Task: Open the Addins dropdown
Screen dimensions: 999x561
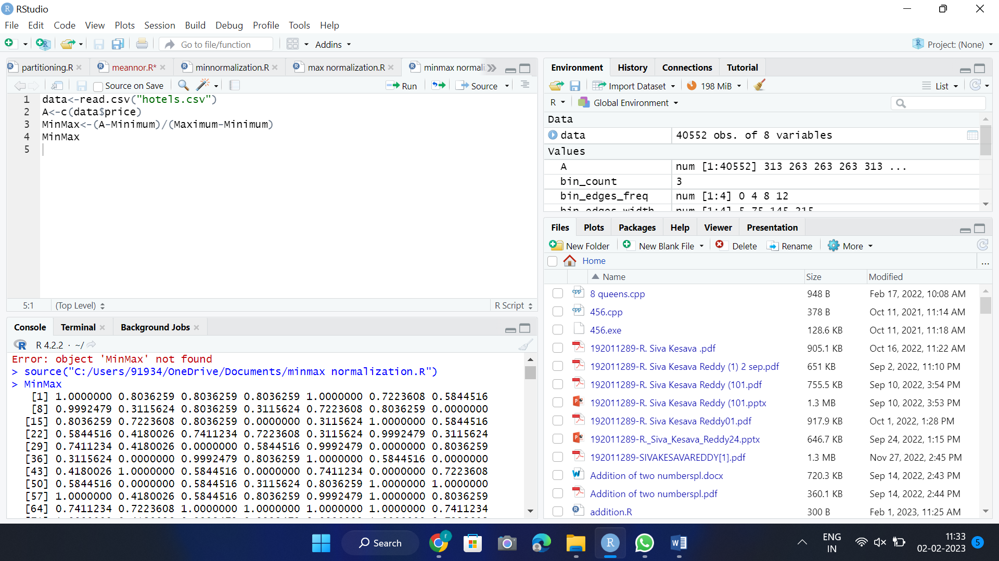Action: point(333,45)
